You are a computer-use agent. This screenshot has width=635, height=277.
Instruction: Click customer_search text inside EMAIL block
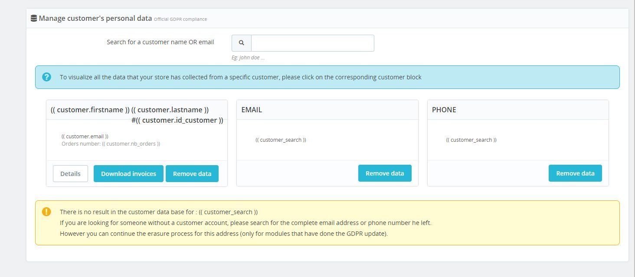[281, 140]
